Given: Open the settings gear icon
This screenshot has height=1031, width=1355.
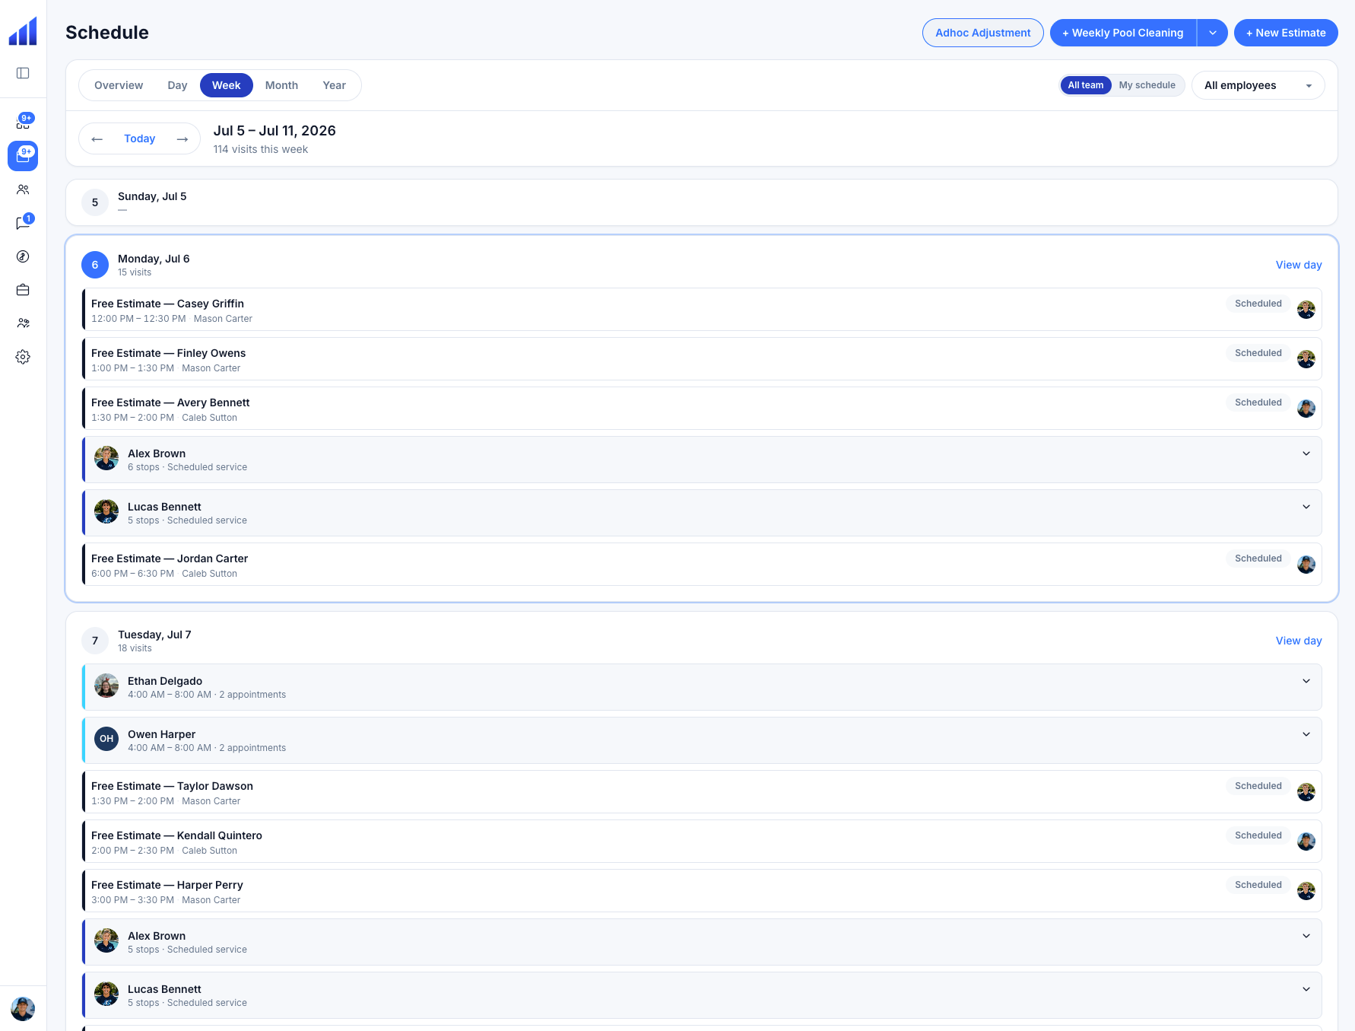Looking at the screenshot, I should (23, 357).
